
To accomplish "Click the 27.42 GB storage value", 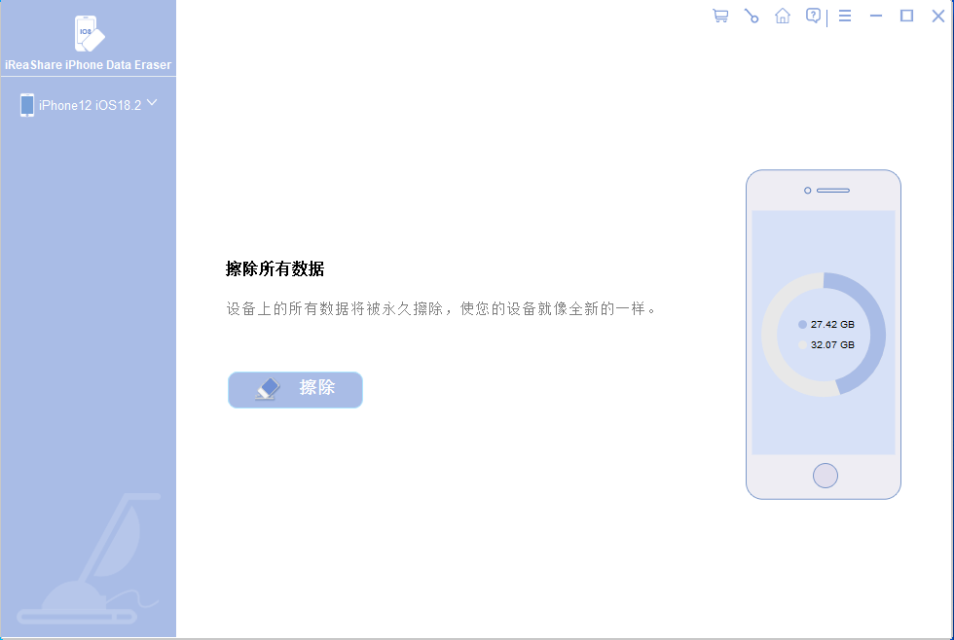I will click(832, 325).
